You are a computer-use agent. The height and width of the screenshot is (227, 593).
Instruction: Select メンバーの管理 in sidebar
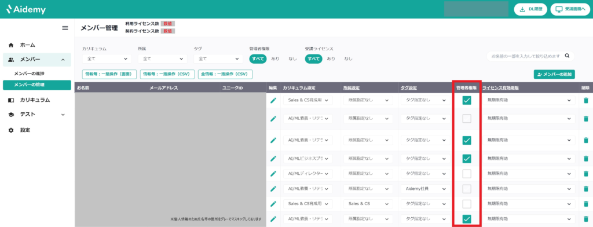[x=36, y=85]
